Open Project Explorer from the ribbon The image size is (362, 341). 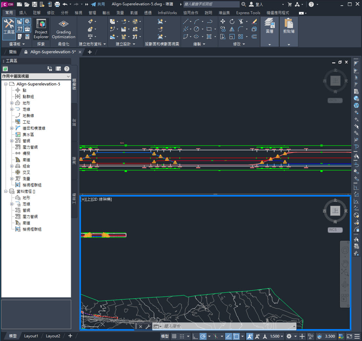(x=41, y=29)
